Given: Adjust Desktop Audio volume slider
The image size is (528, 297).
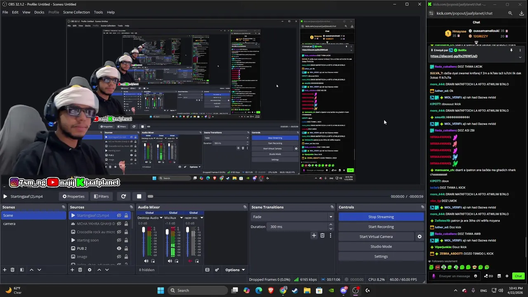Looking at the screenshot, I should (x=144, y=242).
